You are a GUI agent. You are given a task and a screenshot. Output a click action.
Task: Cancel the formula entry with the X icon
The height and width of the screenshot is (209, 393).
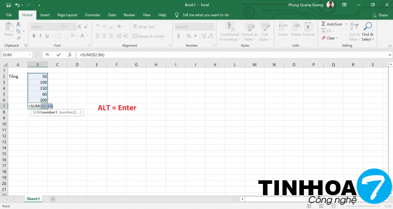click(x=47, y=54)
